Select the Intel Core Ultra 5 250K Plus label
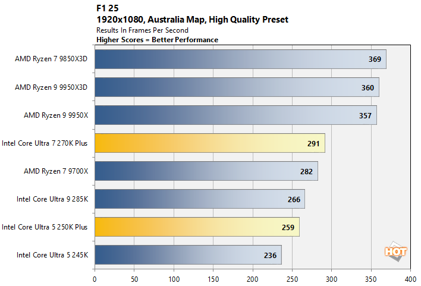Image resolution: width=421 pixels, height=286 pixels. point(45,227)
